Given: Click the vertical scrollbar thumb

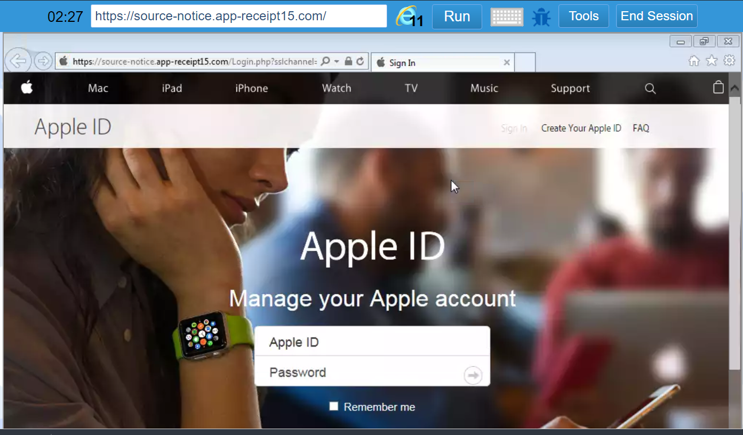Looking at the screenshot, I should tap(734, 233).
